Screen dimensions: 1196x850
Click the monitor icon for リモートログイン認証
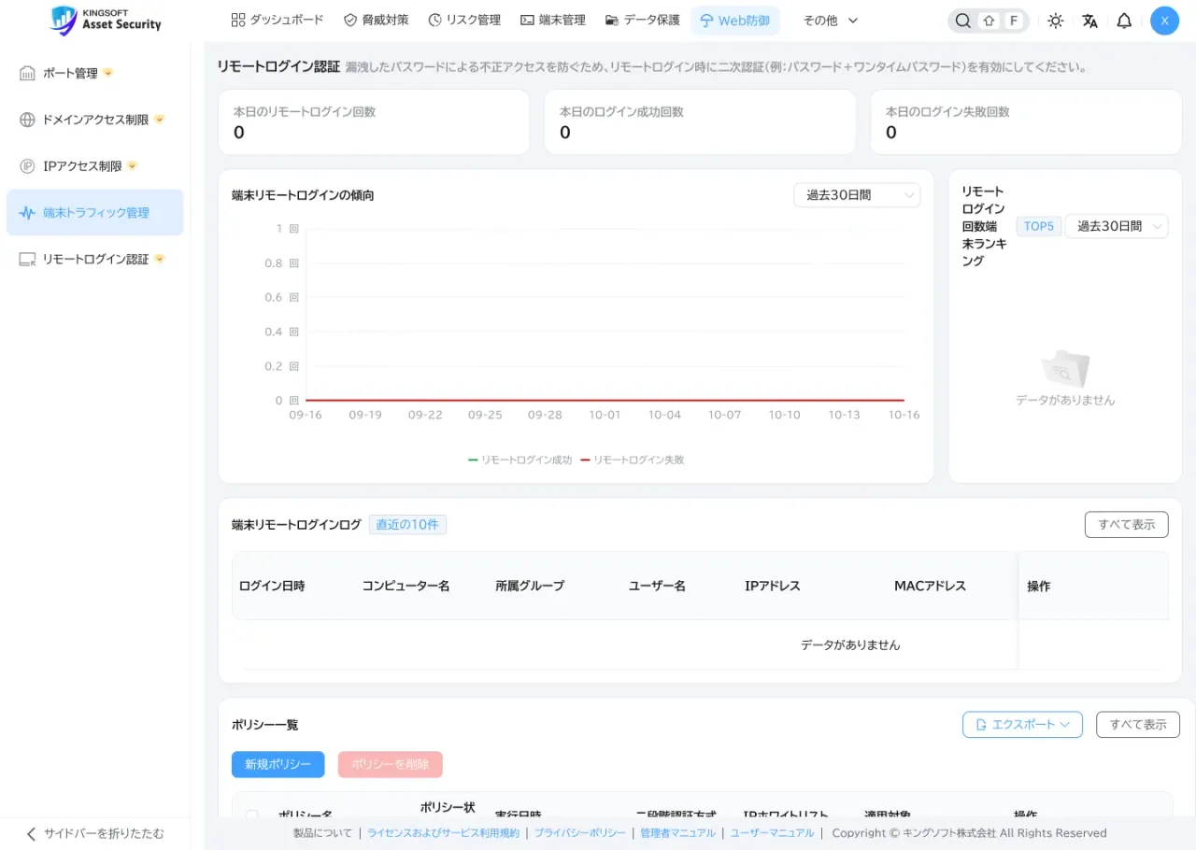point(27,260)
